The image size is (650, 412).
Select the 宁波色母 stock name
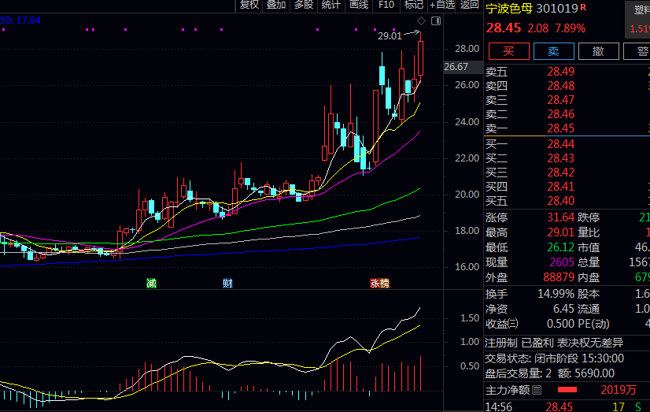click(x=509, y=9)
